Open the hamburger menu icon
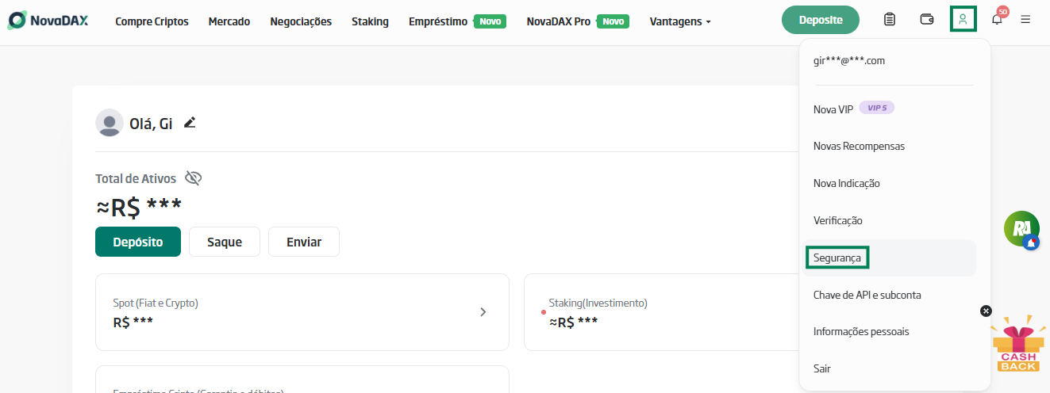This screenshot has width=1050, height=393. click(x=1025, y=20)
